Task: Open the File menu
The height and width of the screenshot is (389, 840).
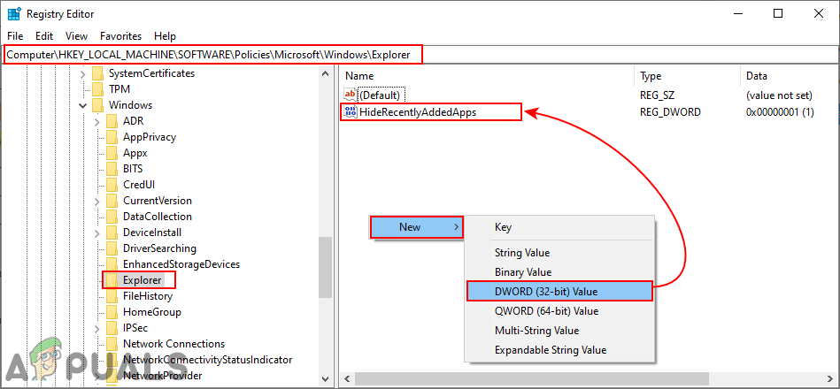Action: [x=15, y=36]
